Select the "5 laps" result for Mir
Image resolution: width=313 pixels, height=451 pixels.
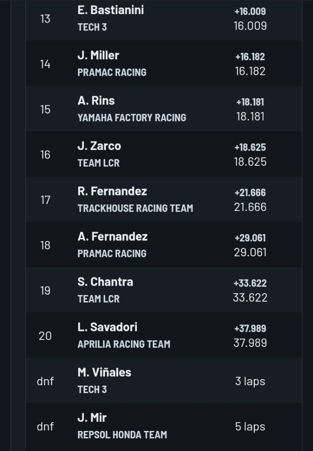250,426
